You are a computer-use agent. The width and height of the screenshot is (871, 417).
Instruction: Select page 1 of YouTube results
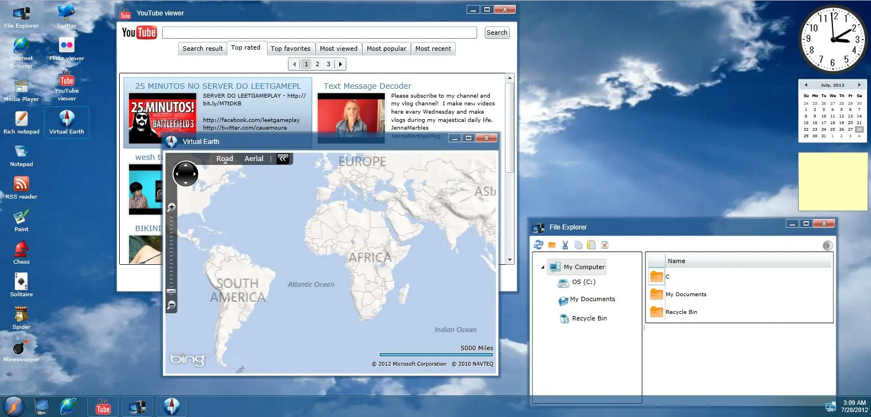tap(307, 64)
